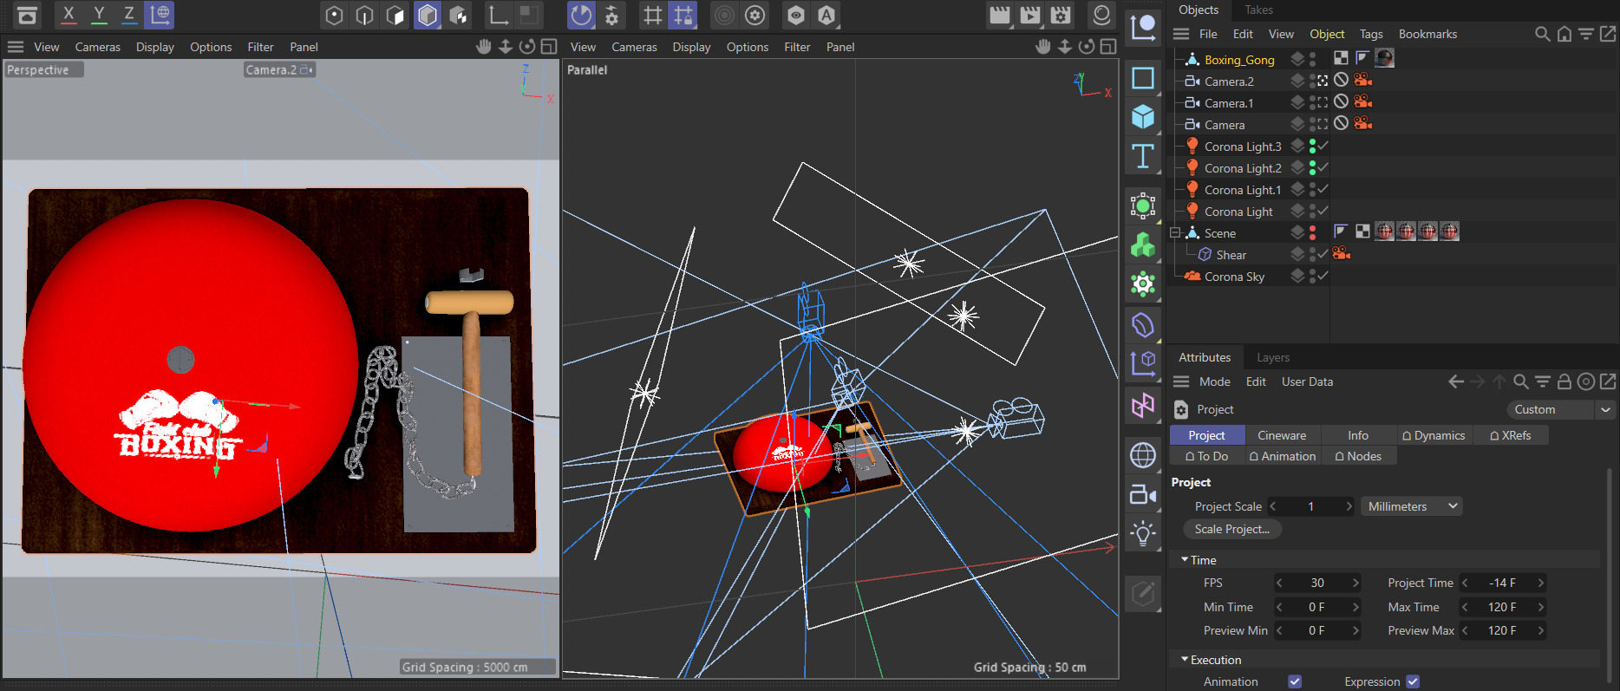Viewport: 1620px width, 691px height.
Task: Toggle the snap grid icon with lock
Action: (683, 15)
